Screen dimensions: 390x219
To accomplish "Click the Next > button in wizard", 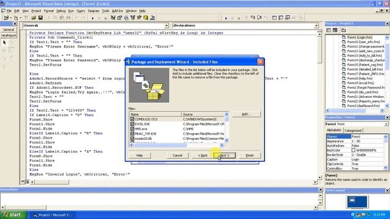I will [x=224, y=156].
